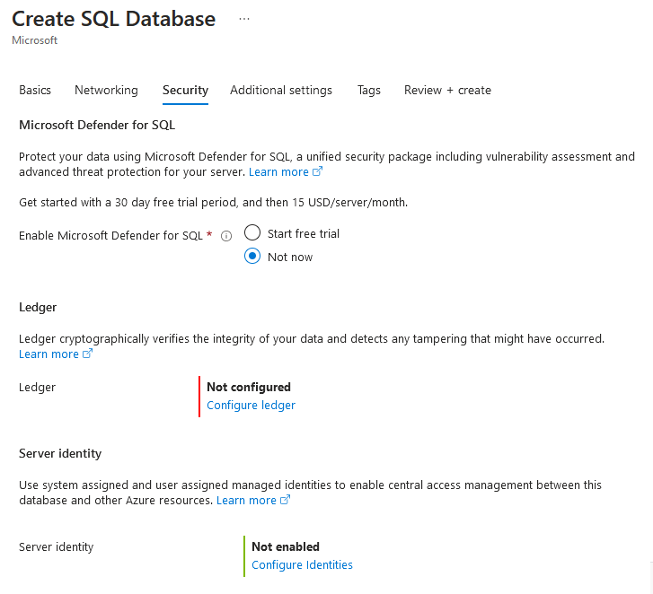This screenshot has height=594, width=653.
Task: Click the Server identity section heading
Action: 60,453
